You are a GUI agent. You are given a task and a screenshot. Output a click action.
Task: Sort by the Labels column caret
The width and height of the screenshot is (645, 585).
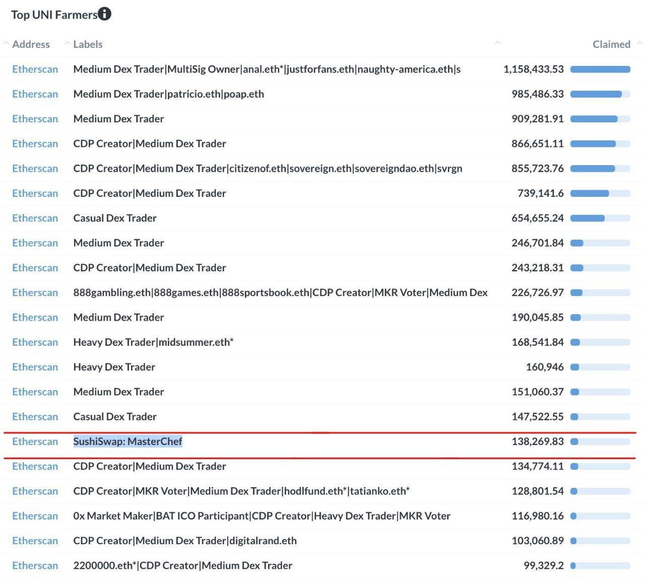point(67,44)
